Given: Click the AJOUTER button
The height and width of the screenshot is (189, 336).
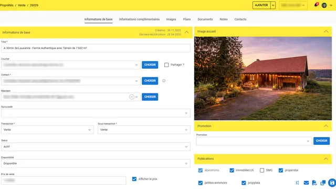Looking at the screenshot, I should 261,5.
